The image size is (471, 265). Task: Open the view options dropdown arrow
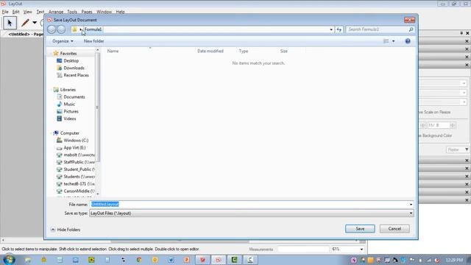coord(393,41)
